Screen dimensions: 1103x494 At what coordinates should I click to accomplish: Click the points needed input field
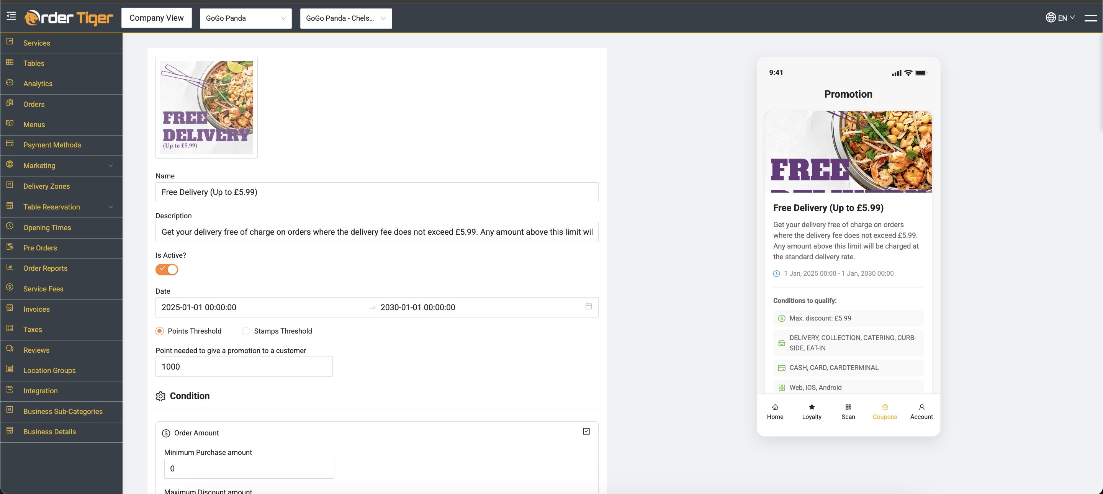point(244,367)
